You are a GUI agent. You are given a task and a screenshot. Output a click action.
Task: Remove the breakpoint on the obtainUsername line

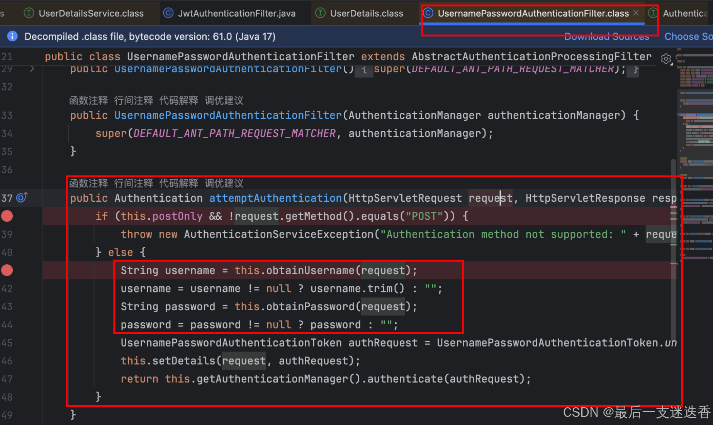coord(7,270)
